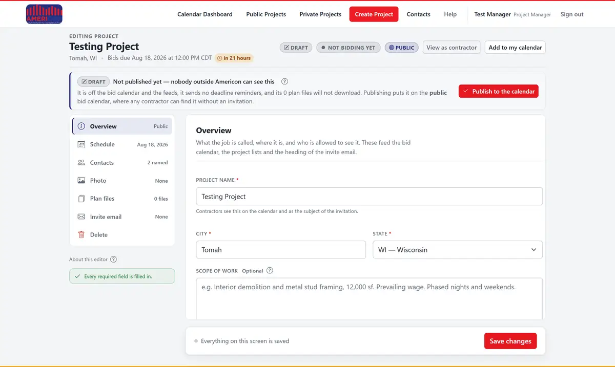Select the Contacts people icon in sidebar
The image size is (615, 367).
[81, 163]
